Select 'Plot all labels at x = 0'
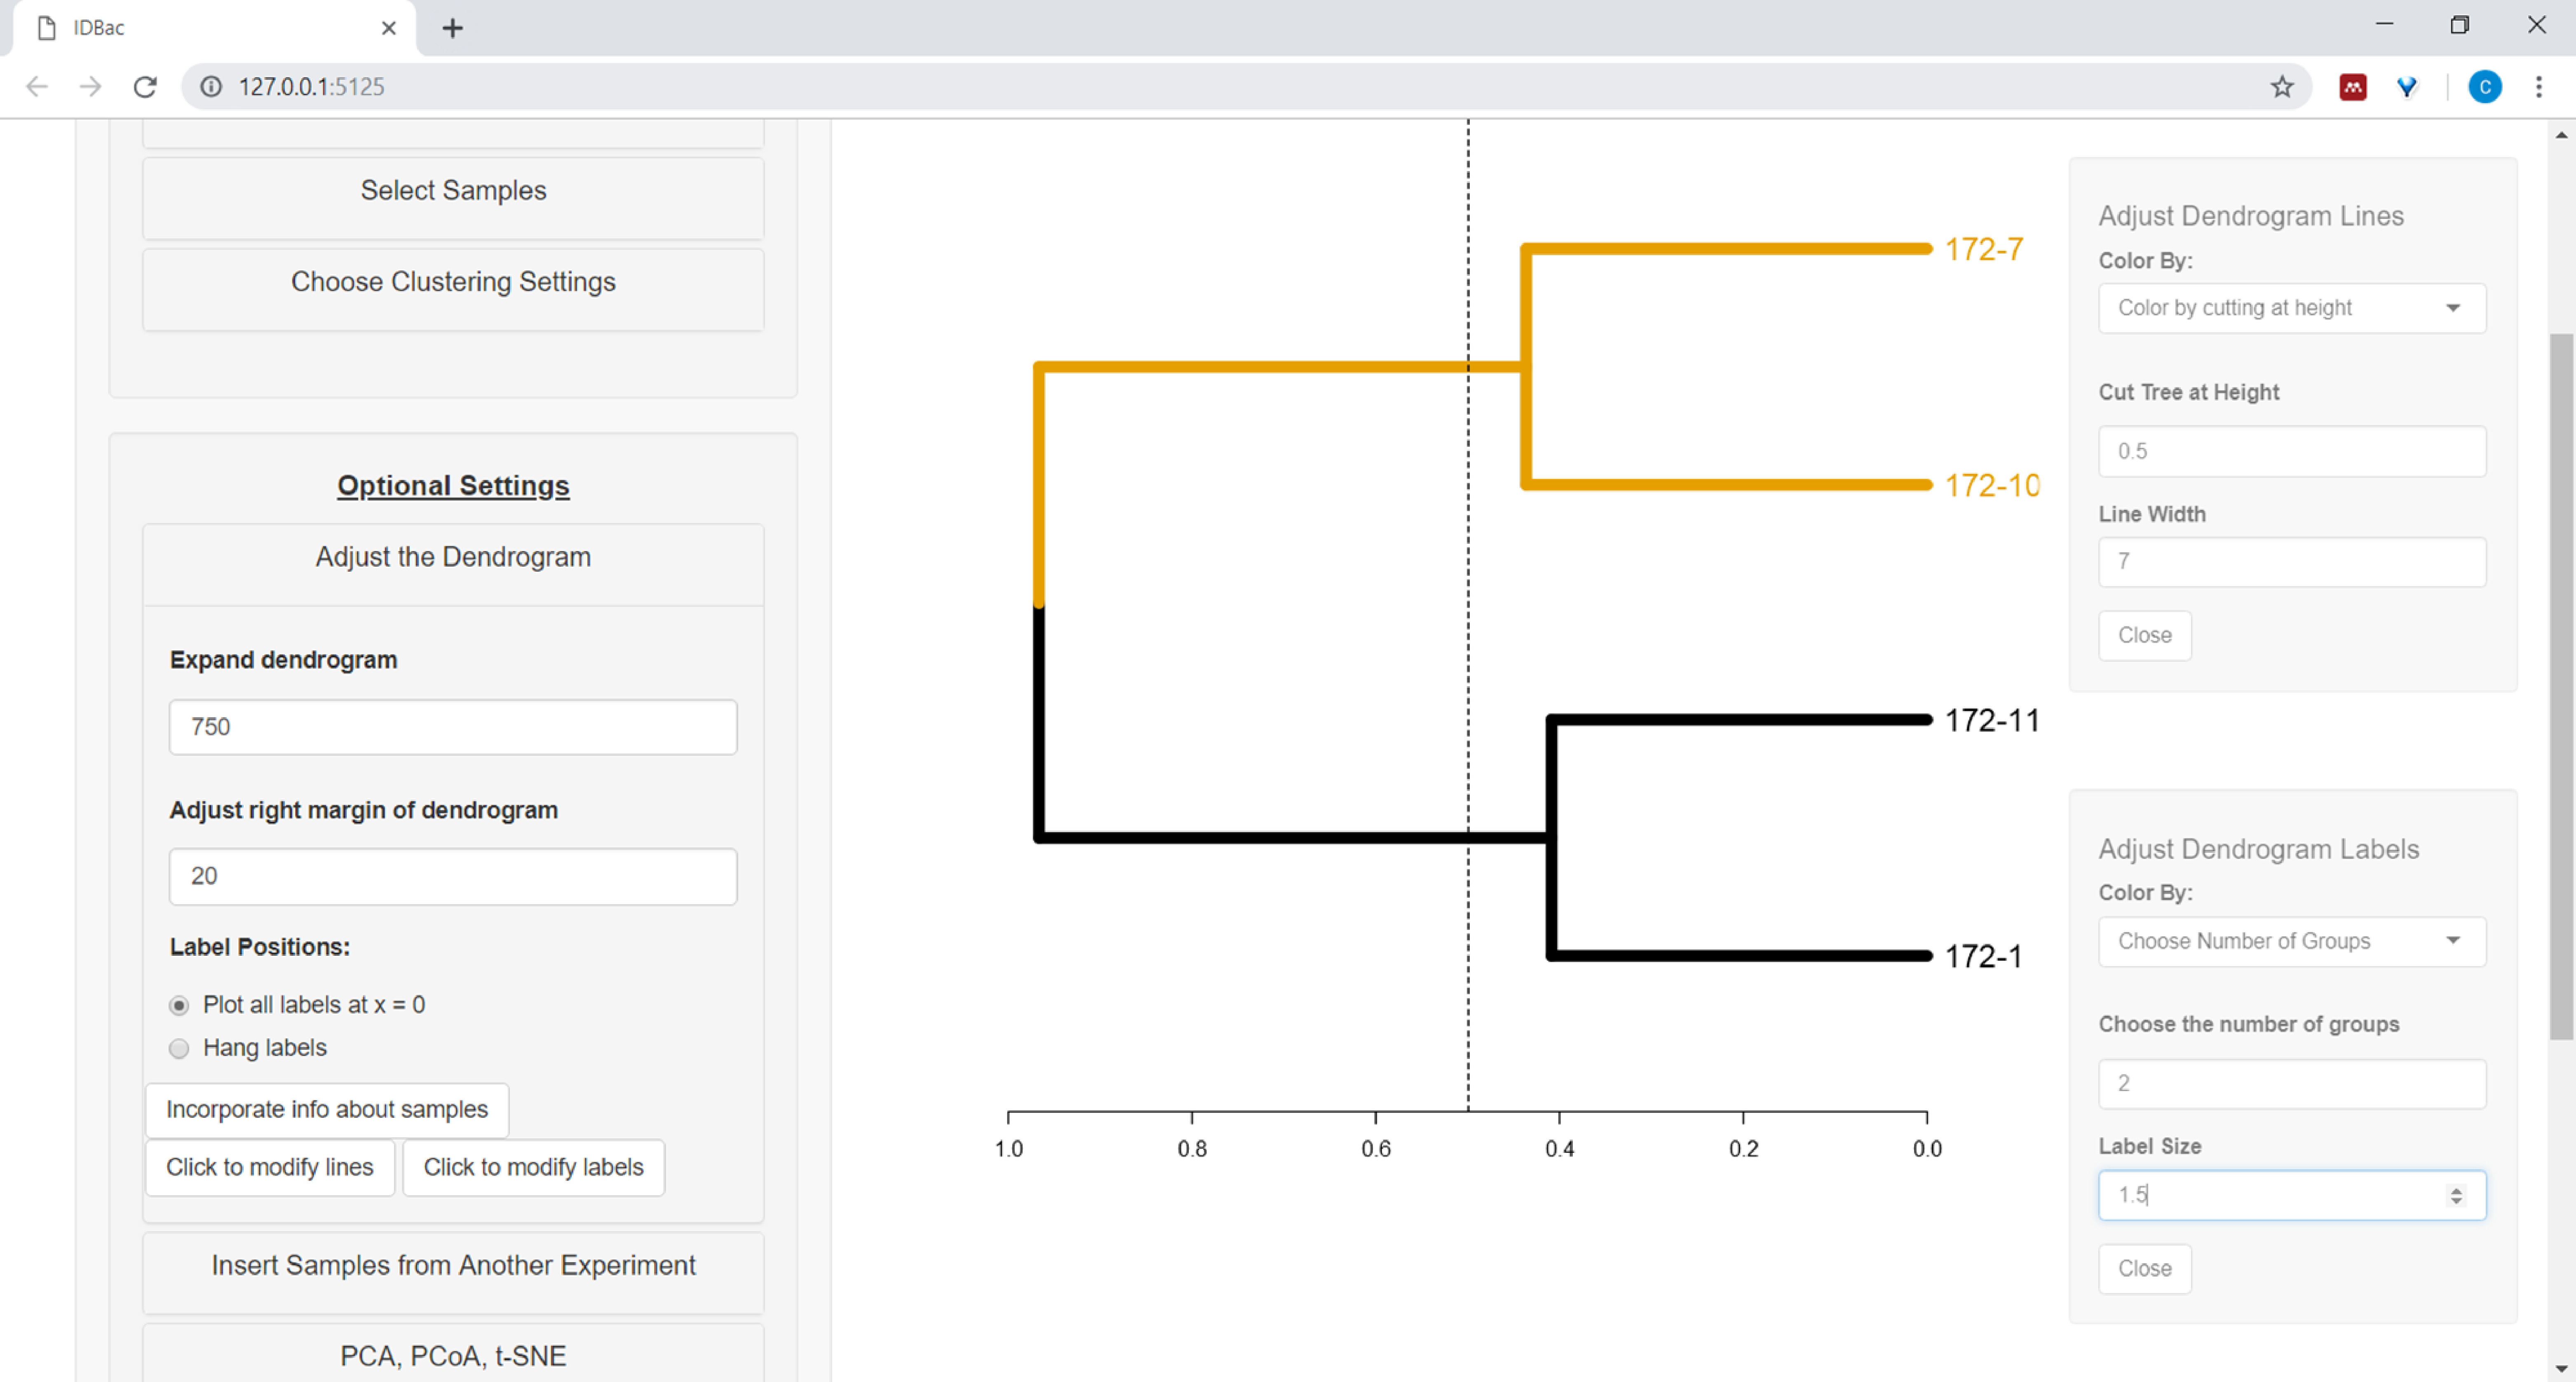Screen dimensions: 2576x1382 click(179, 1005)
